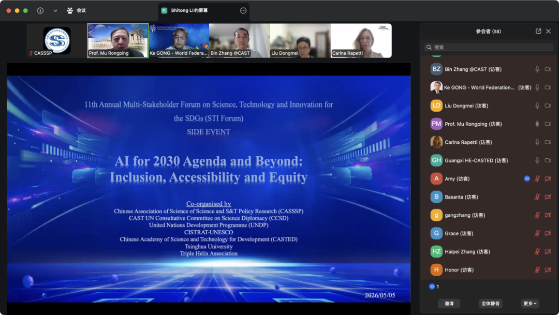The image size is (559, 315).
Task: Toggle Ke GONG's microphone icon
Action: (537, 87)
